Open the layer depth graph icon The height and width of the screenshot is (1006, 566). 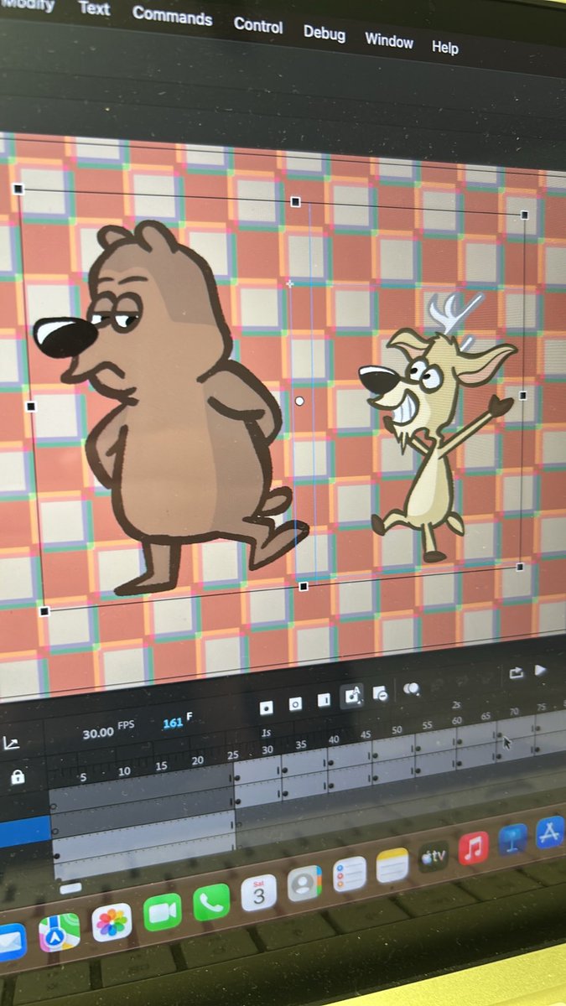tap(13, 743)
